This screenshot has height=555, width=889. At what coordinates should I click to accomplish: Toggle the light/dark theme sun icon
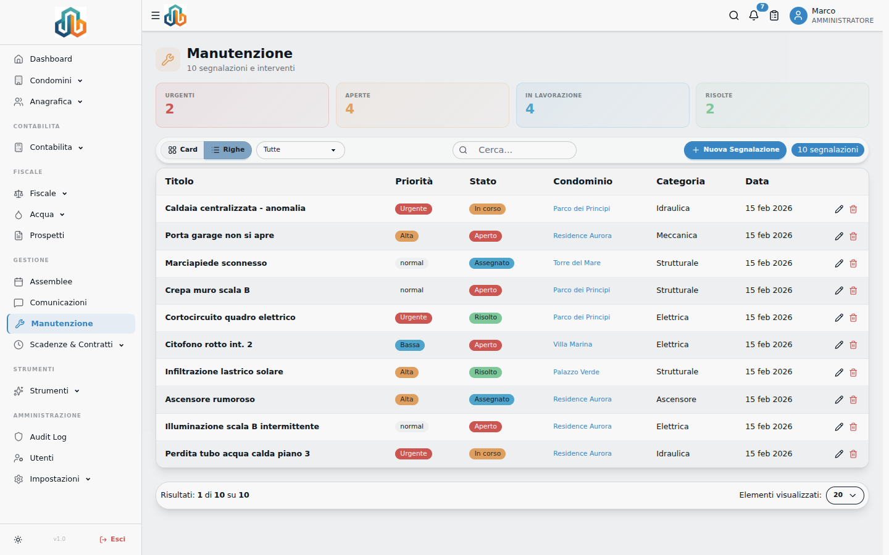pos(18,540)
